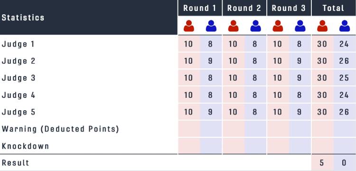
Task: Click the red Result score 5
Action: tap(322, 162)
